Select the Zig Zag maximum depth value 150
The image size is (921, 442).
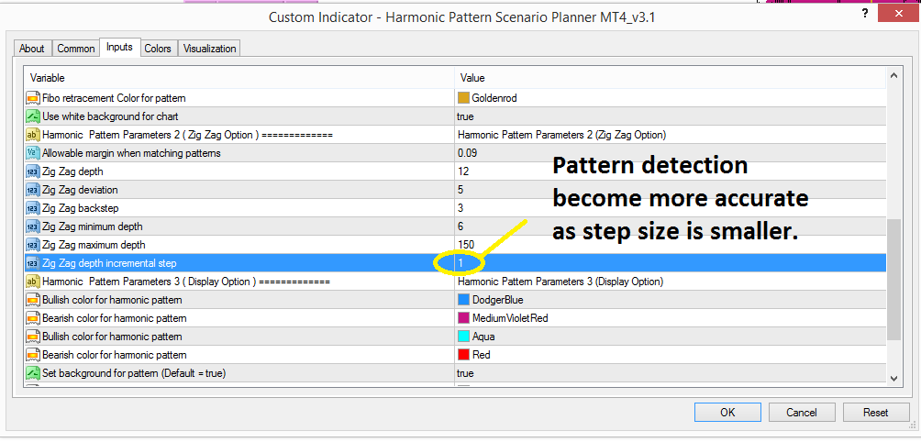pos(466,245)
